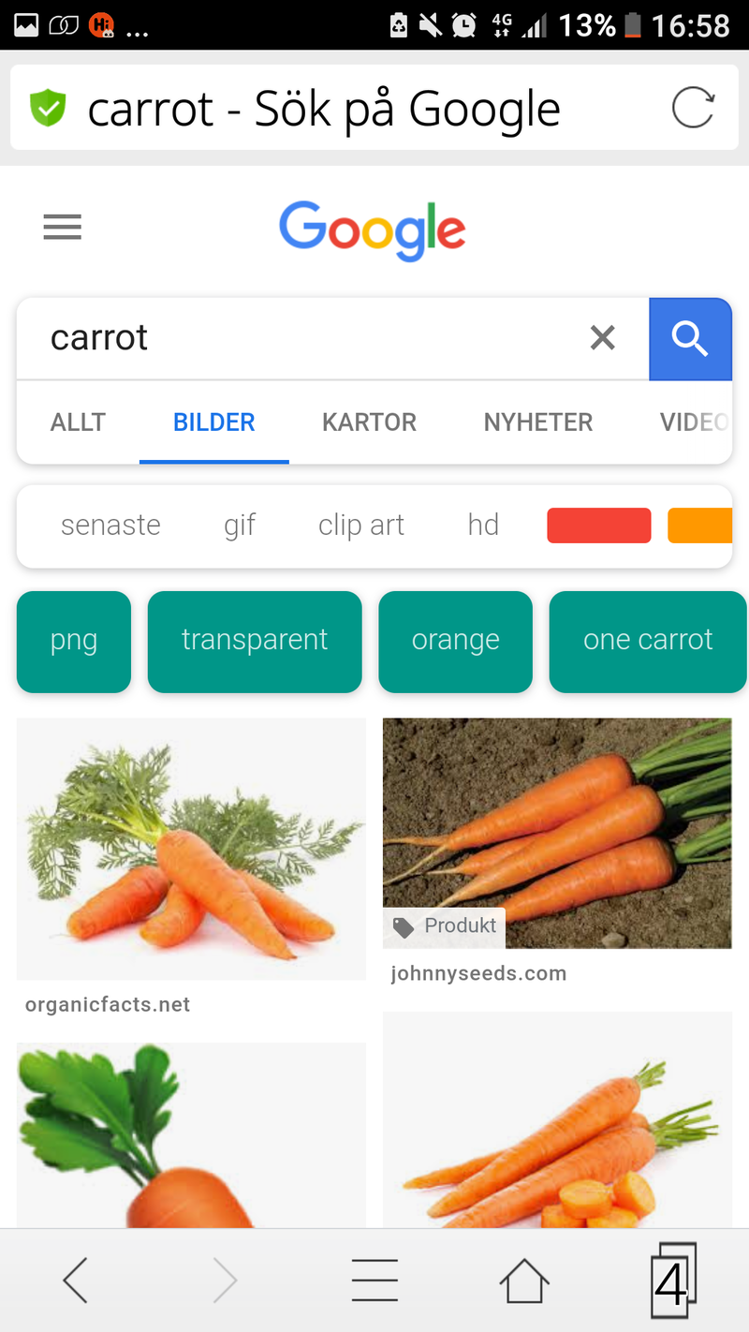Switch to the KARTOR tab
The image size is (749, 1332).
369,422
